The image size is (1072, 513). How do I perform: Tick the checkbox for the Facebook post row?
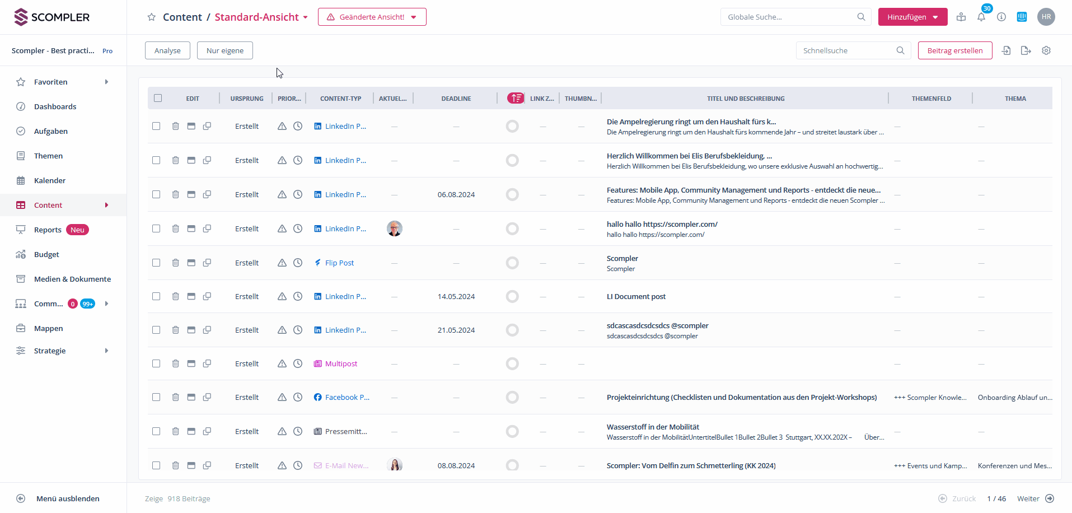(156, 397)
